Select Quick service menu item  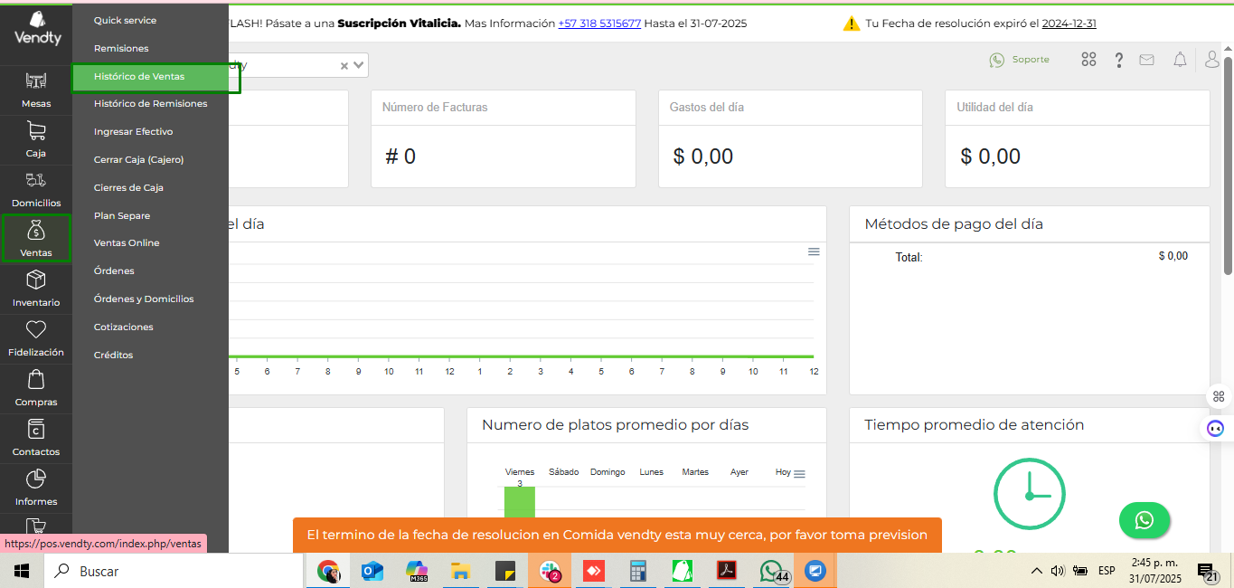click(x=125, y=20)
